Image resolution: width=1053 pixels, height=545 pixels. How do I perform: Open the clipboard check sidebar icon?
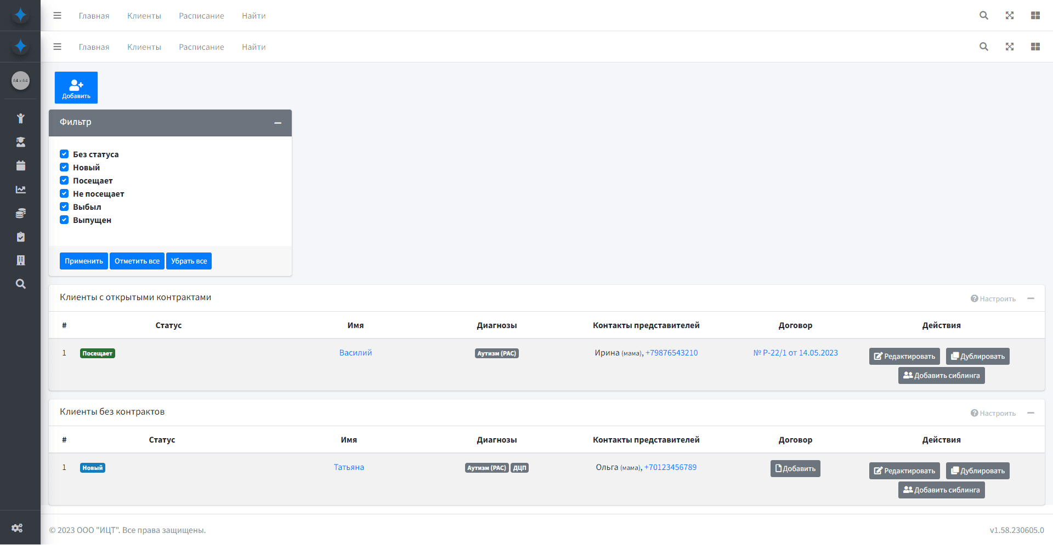tap(20, 237)
